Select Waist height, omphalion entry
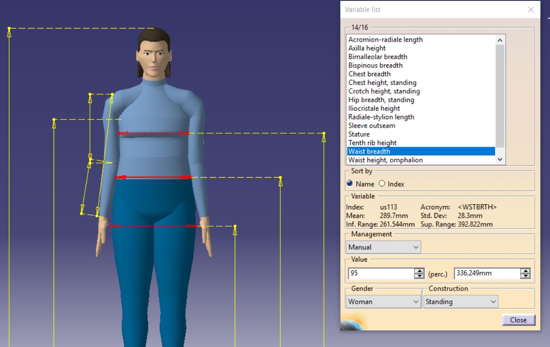Screen dimensions: 550x347 point(385,160)
